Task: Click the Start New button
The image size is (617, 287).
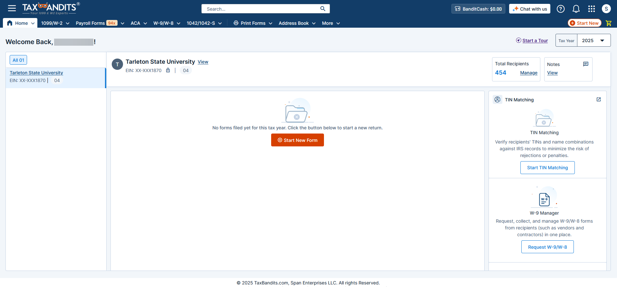Action: point(584,23)
